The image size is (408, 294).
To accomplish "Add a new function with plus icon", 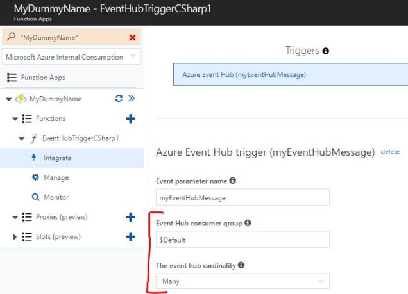I will [x=130, y=118].
